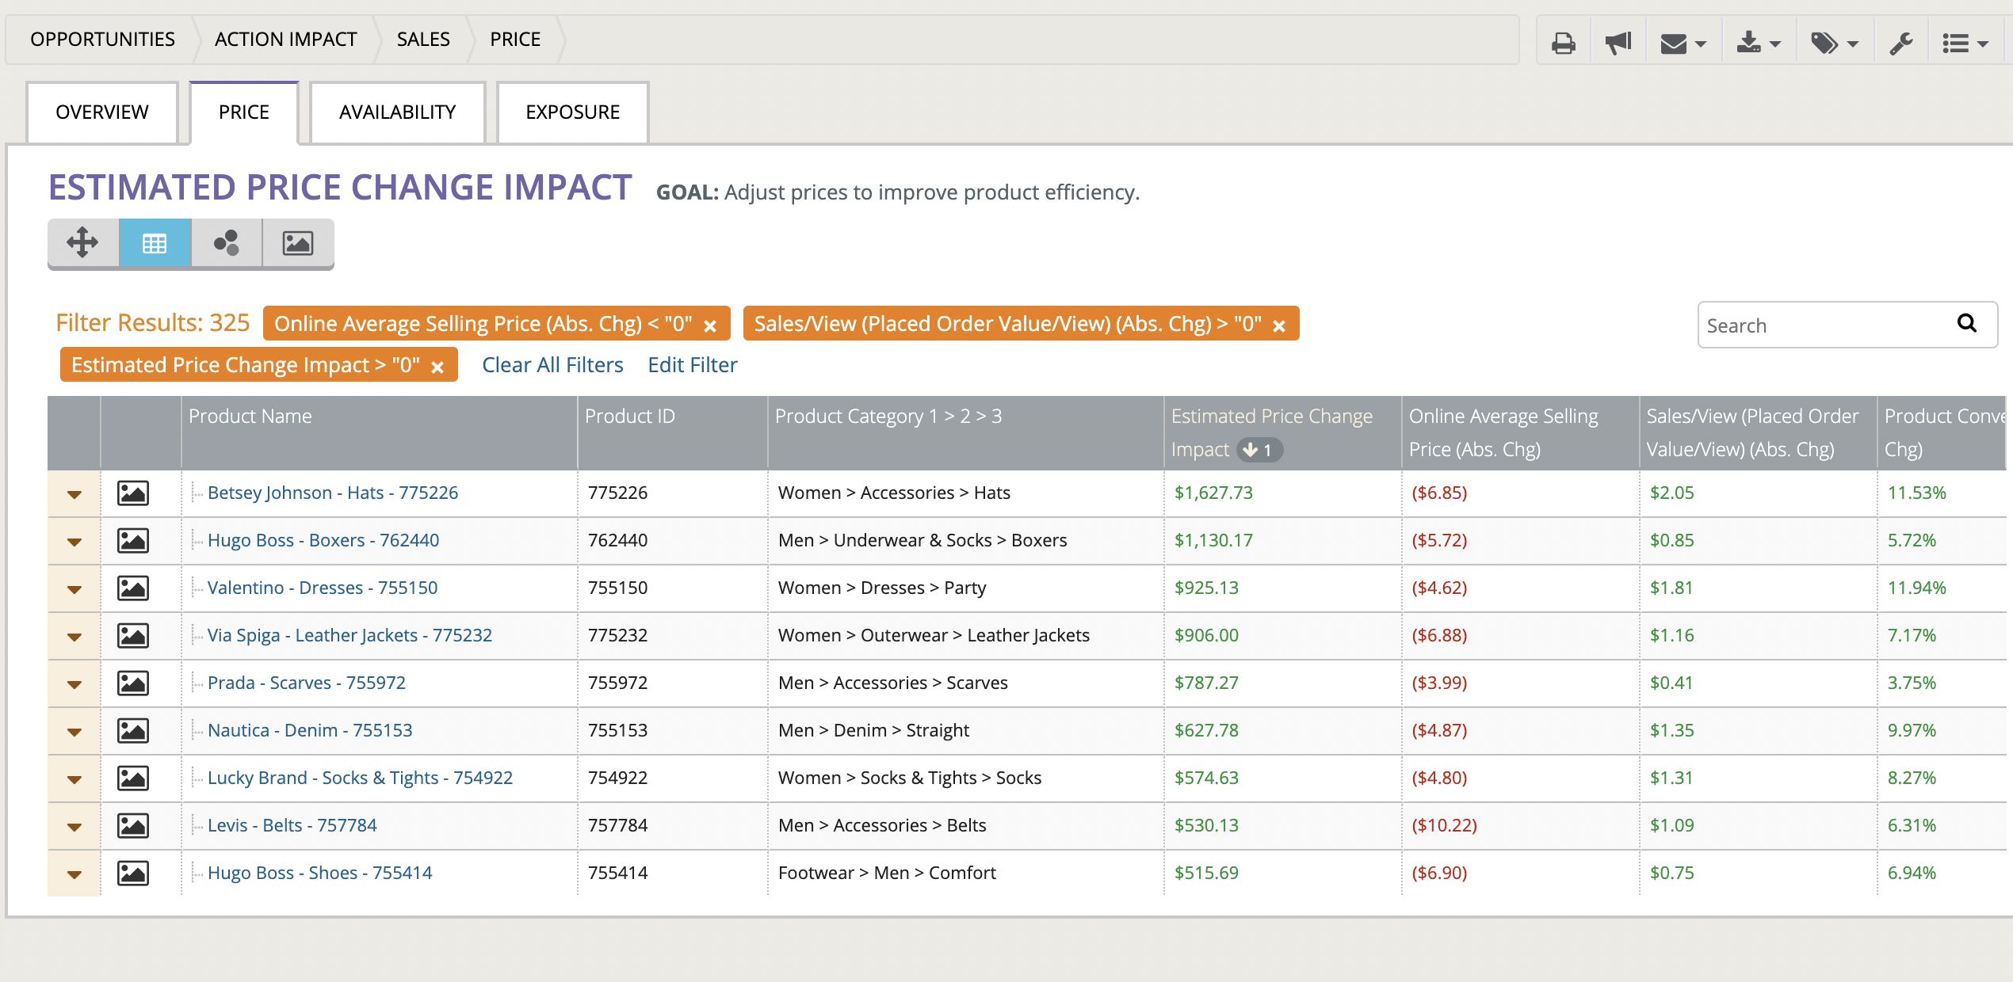
Task: Switch to the image gallery view
Action: click(x=298, y=242)
